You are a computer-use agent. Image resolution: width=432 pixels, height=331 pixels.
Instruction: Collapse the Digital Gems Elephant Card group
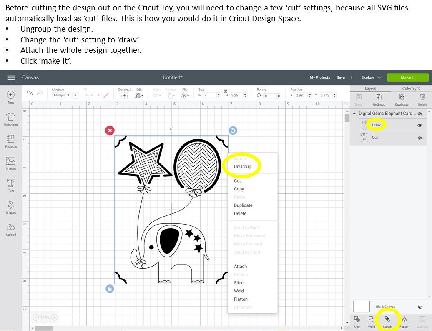[354, 113]
